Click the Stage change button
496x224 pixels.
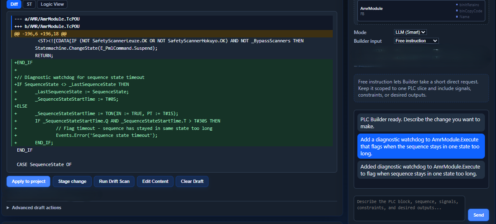tap(72, 181)
